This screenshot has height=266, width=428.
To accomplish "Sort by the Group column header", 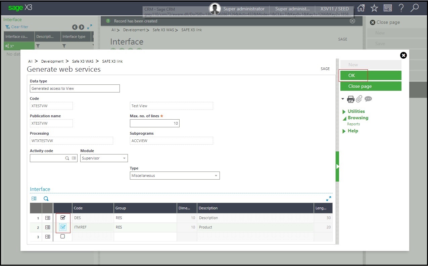I will coord(145,208).
